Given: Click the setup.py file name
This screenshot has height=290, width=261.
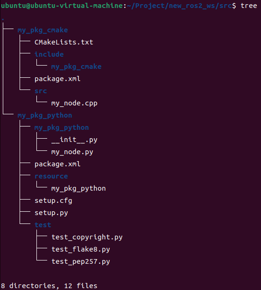Looking at the screenshot, I should [x=51, y=213].
